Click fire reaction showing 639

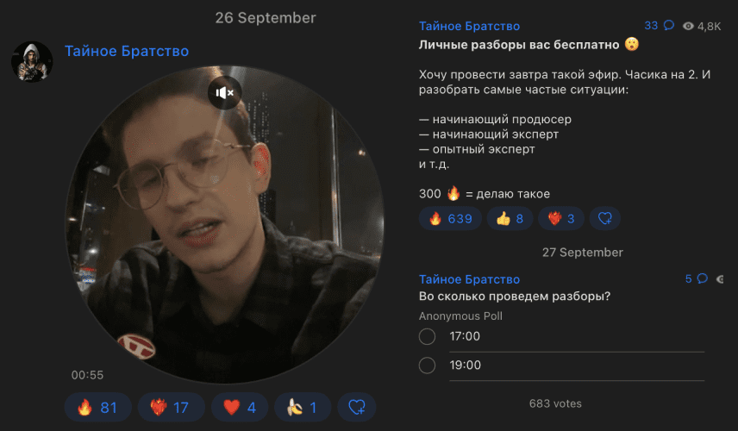pyautogui.click(x=450, y=218)
